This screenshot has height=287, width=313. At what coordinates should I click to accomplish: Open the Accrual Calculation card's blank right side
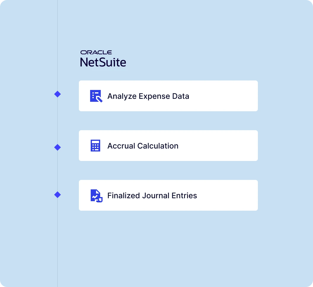click(225, 146)
